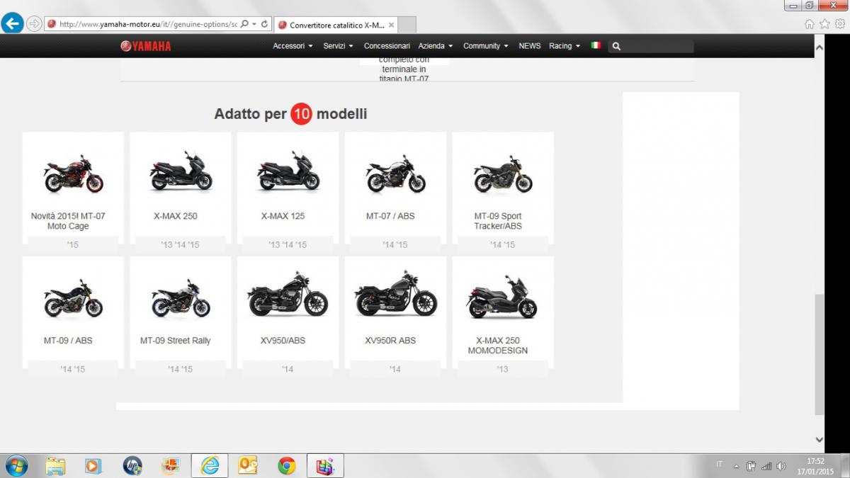Follow the 'X-MAX 250' model name link
850x478 pixels.
(x=176, y=216)
